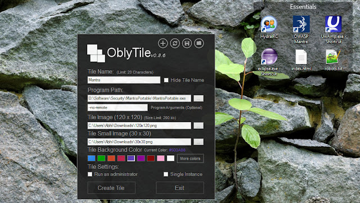Click the 'Tile Settings:' heading
This screenshot has height=203, width=360.
pos(103,166)
